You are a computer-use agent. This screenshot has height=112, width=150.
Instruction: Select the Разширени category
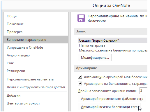[36, 71]
